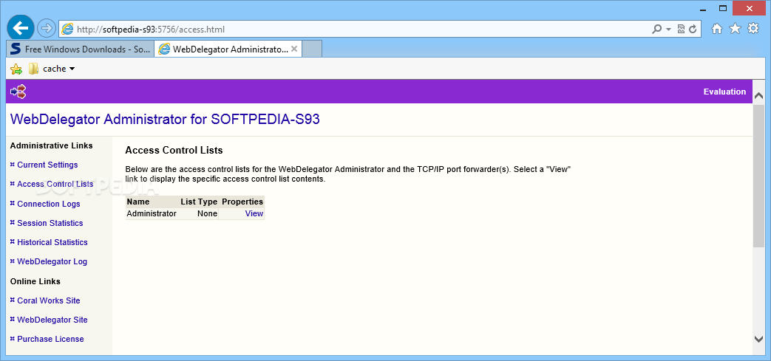This screenshot has width=771, height=361.
Task: Open the Access Control Lists link
Action: tap(55, 184)
